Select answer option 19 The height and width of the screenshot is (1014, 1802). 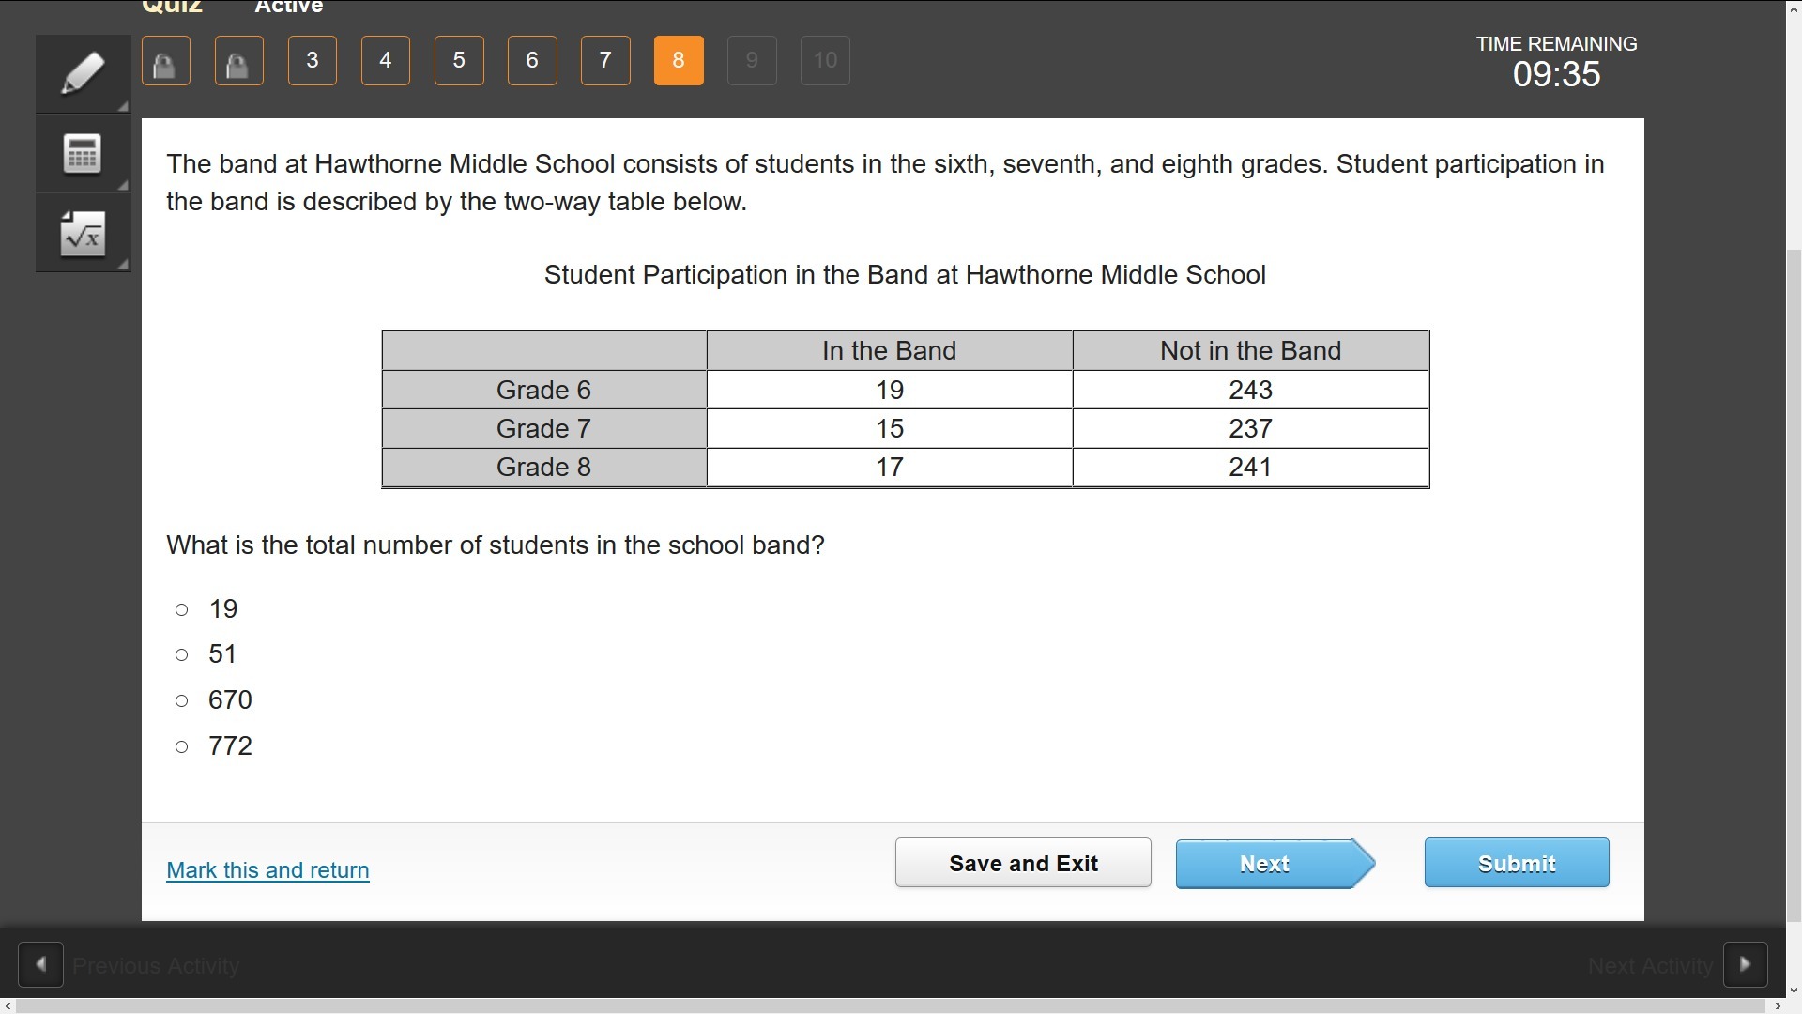182,610
